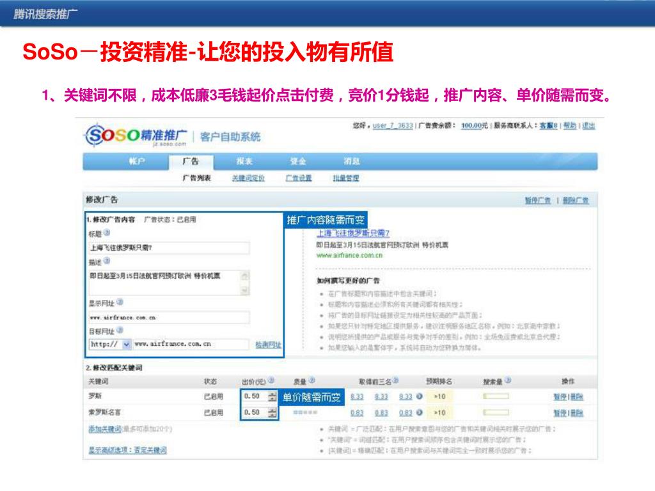Image resolution: width=655 pixels, height=491 pixels.
Task: Click >10 expected rank in 罗斯 row
Action: click(439, 396)
